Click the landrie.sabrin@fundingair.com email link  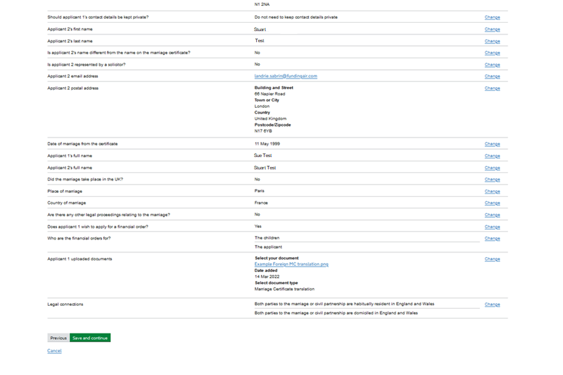point(286,76)
